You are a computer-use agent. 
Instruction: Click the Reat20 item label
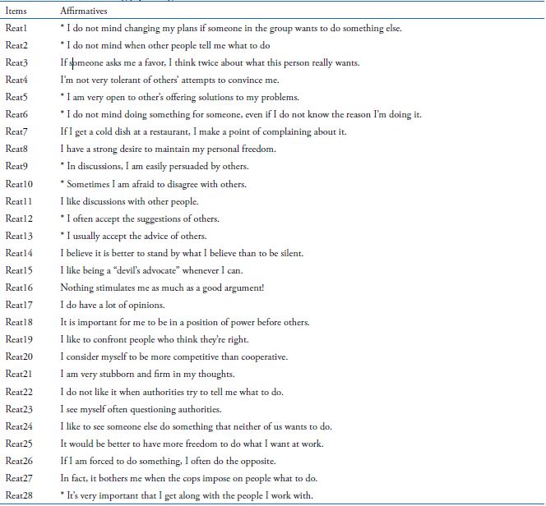tap(20, 357)
